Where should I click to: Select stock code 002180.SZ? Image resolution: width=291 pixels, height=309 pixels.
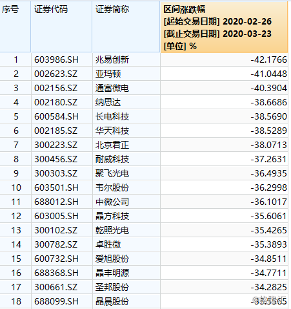pos(55,102)
